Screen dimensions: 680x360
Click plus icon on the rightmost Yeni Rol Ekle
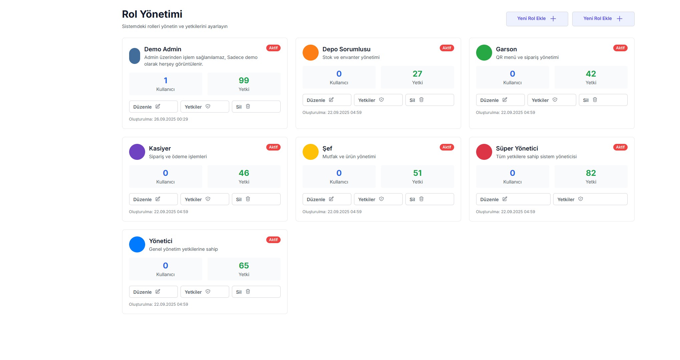620,19
